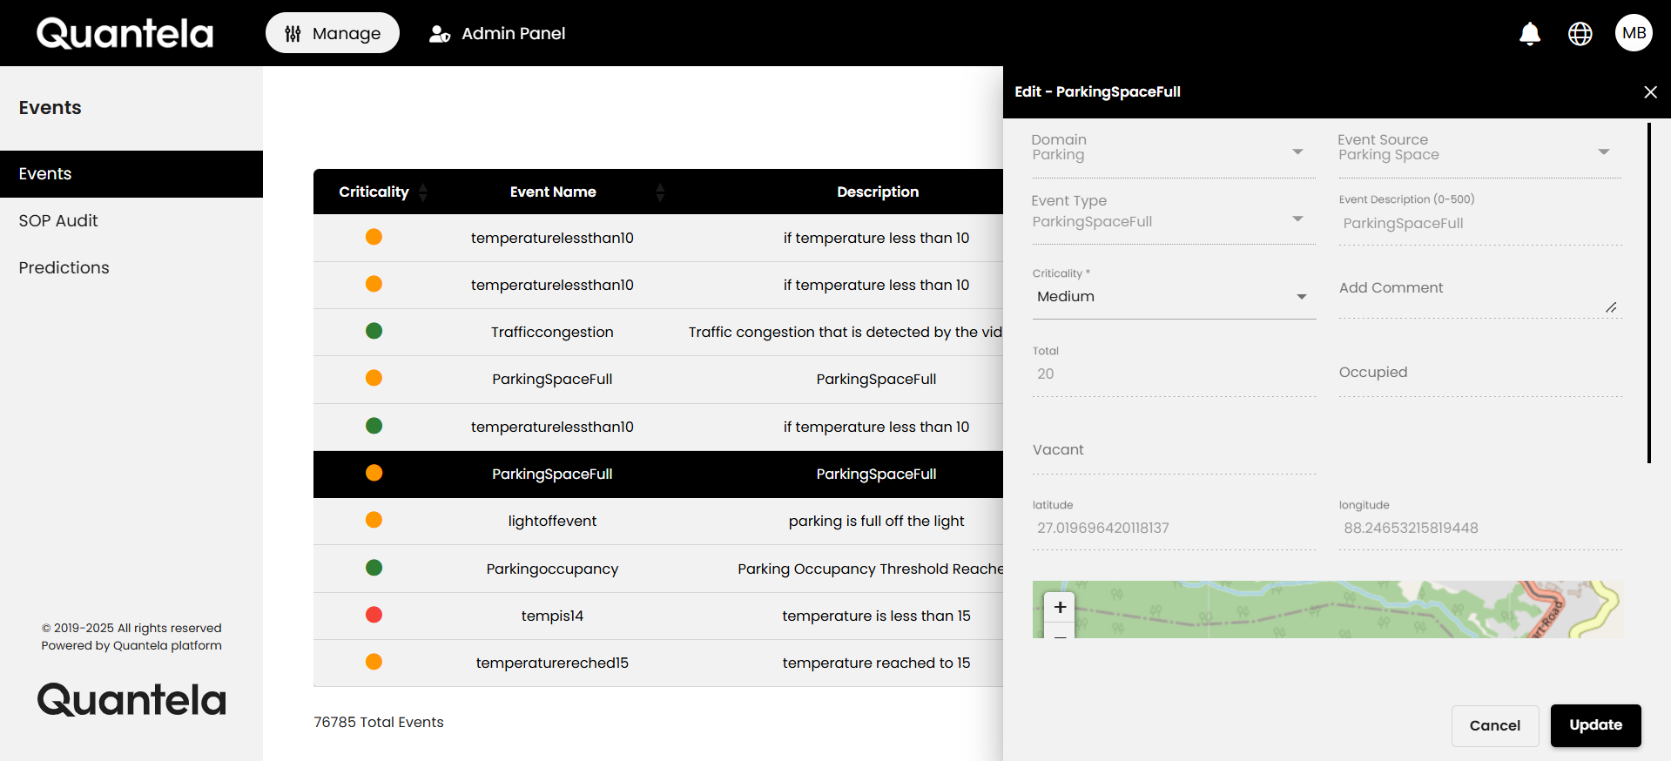Sort table by Criticality column
The image size is (1671, 761).
pyautogui.click(x=423, y=192)
